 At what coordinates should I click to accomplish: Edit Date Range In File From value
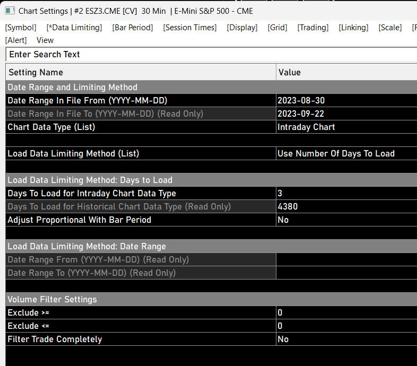point(346,101)
